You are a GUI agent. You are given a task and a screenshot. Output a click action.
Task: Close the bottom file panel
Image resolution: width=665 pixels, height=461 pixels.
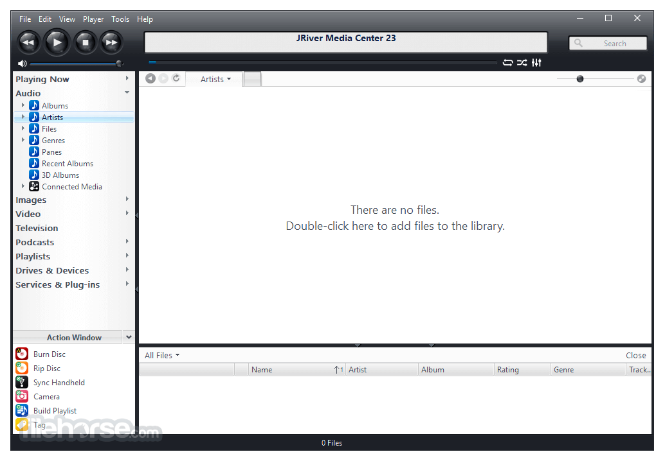coord(635,355)
